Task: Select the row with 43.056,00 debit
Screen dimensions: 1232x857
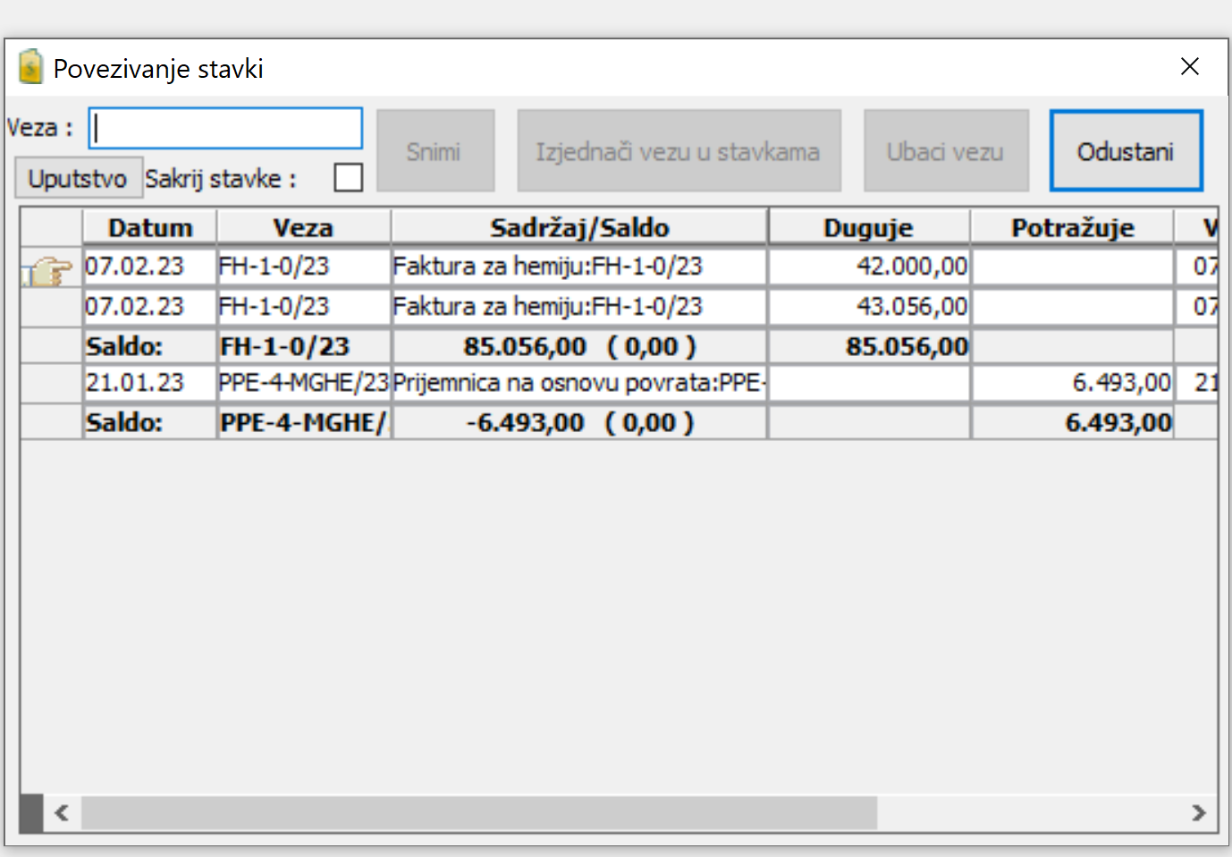Action: pyautogui.click(x=578, y=307)
